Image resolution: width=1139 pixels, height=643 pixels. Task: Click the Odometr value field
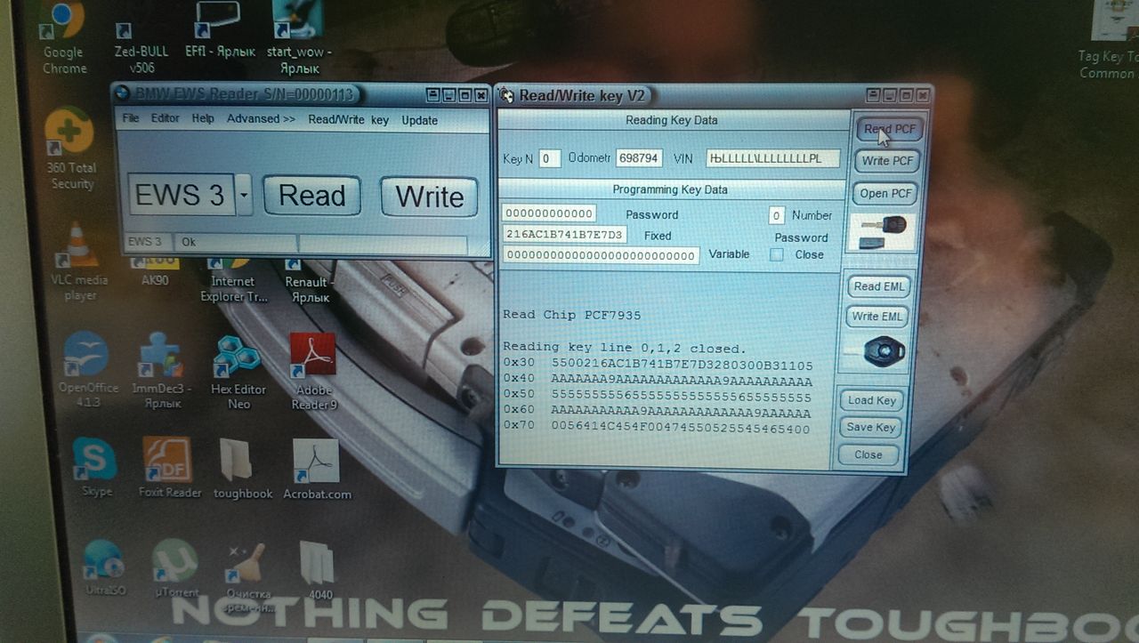(x=639, y=158)
